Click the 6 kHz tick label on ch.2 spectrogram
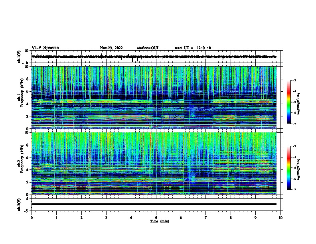 [28, 157]
